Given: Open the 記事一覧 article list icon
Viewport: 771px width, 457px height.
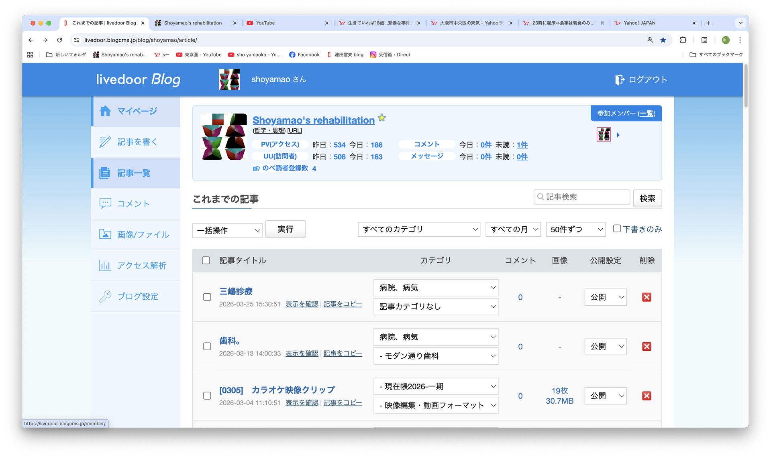Looking at the screenshot, I should [105, 173].
